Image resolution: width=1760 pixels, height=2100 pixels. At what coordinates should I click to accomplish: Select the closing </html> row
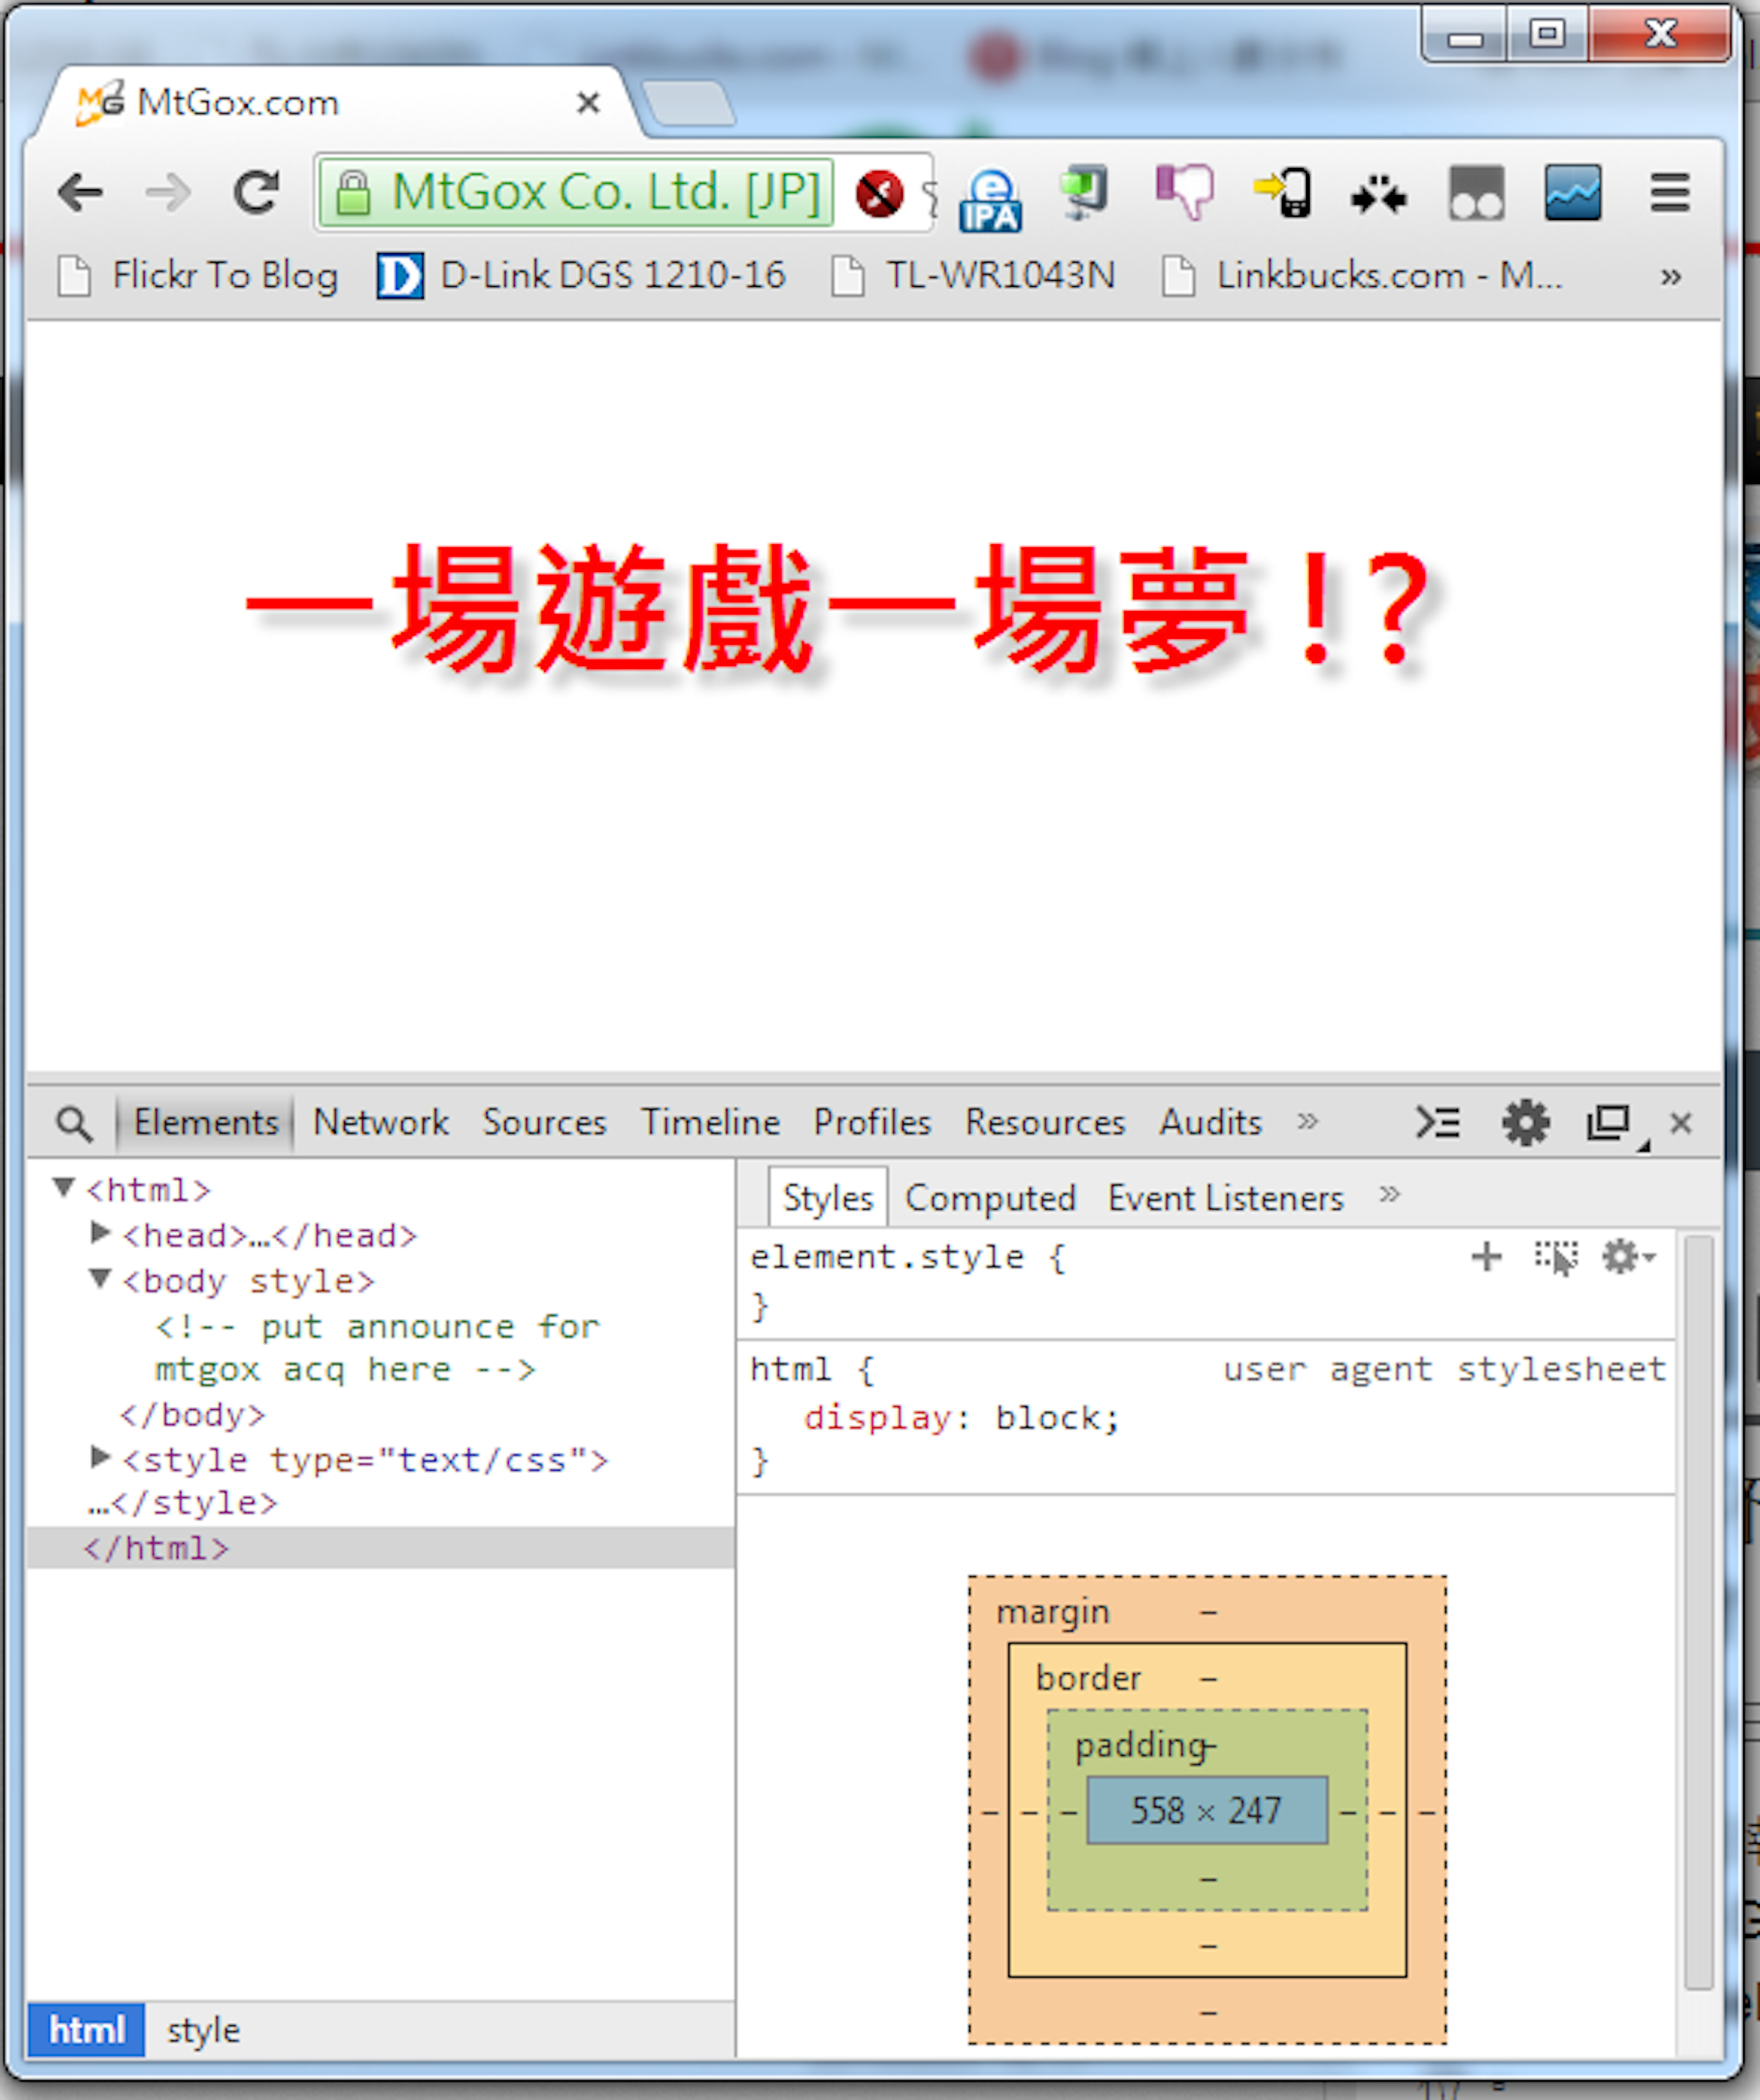click(x=380, y=1549)
